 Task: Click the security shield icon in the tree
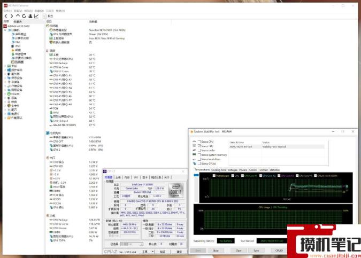(x=9, y=106)
